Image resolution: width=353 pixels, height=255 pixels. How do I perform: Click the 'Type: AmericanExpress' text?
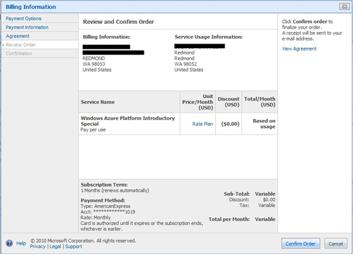[105, 206]
